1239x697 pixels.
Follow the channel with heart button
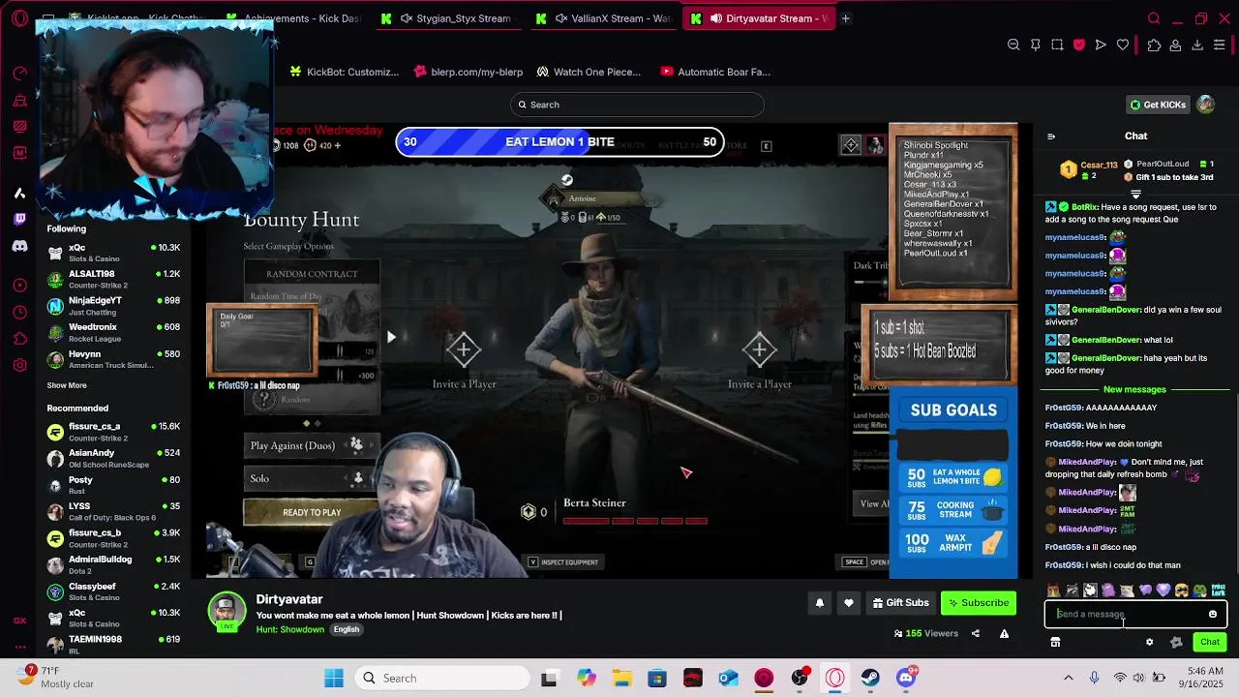point(849,603)
